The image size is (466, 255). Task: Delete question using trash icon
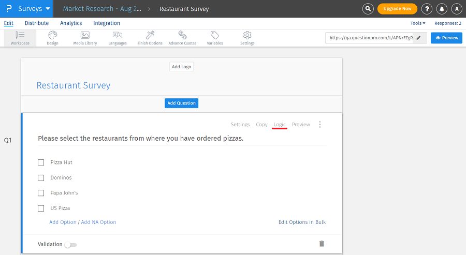pyautogui.click(x=322, y=244)
